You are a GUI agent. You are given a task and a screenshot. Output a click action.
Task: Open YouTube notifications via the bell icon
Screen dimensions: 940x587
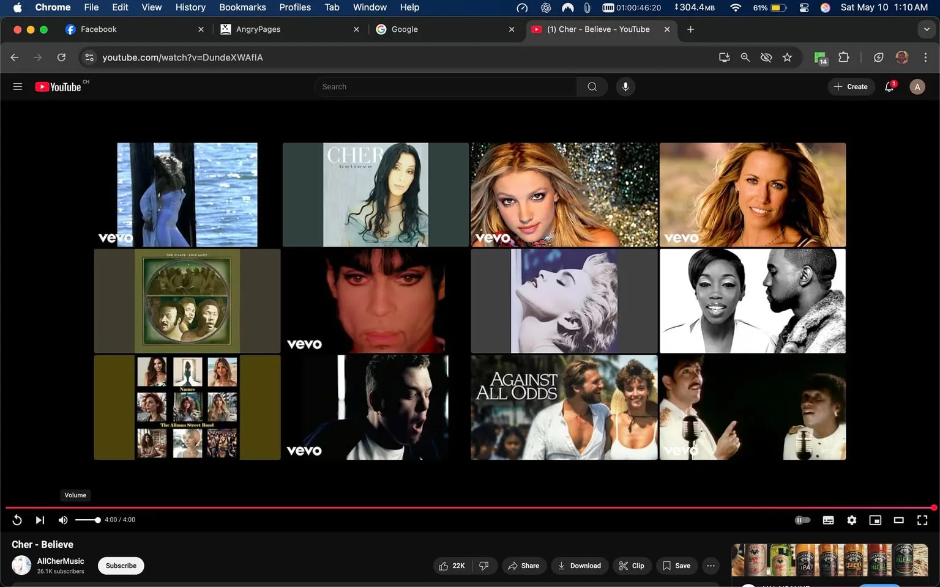pos(889,86)
